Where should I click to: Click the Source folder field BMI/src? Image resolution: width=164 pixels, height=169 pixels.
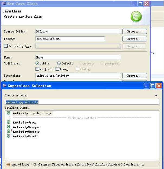click(x=78, y=31)
